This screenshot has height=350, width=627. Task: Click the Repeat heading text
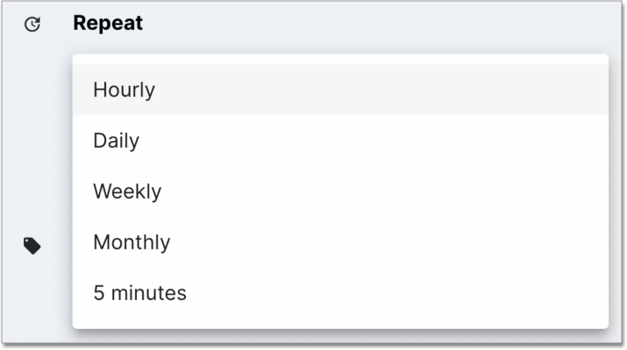[108, 24]
